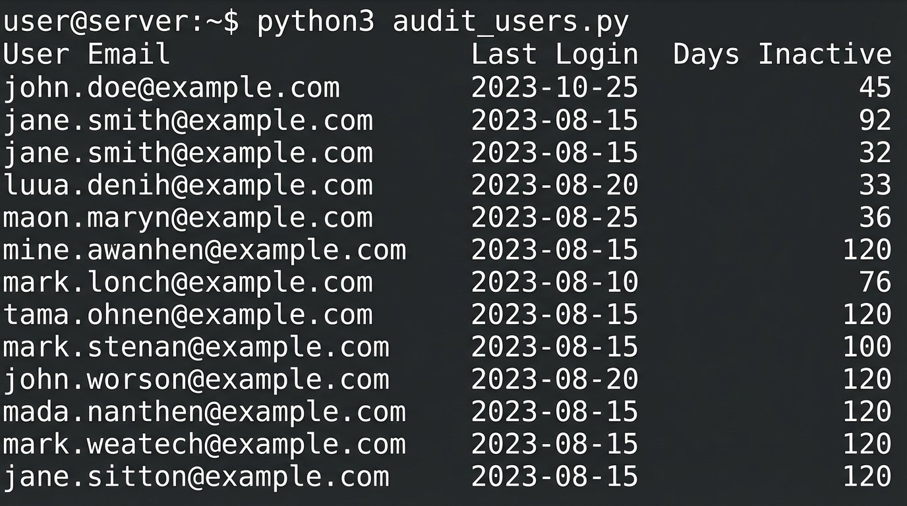
Task: Click the jane.smith email with 92 days inactive
Action: [188, 121]
